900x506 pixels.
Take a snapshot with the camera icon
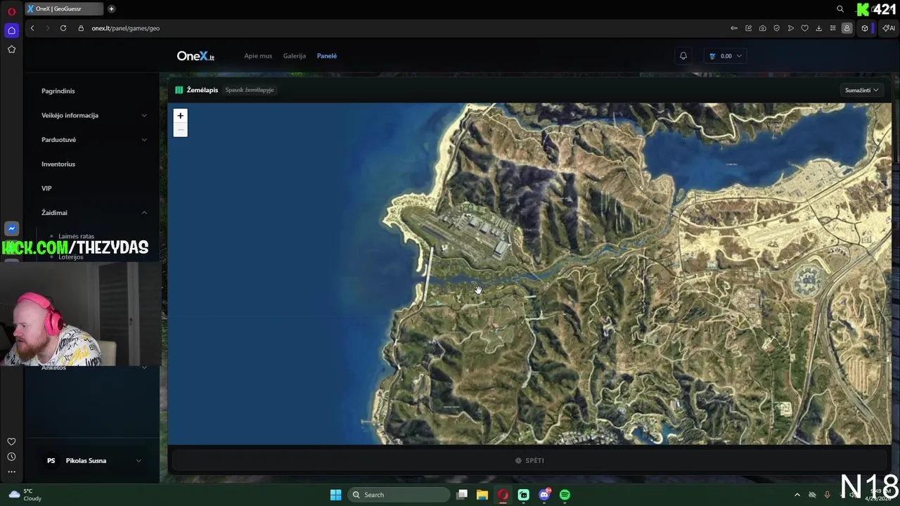coord(762,28)
